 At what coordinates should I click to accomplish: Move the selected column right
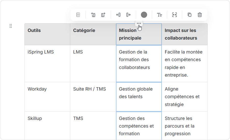[128, 15]
